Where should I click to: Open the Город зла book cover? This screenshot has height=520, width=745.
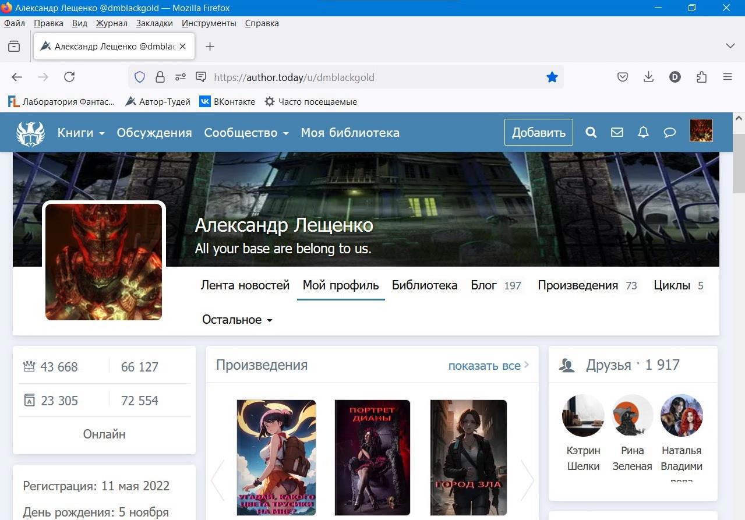[x=468, y=457]
